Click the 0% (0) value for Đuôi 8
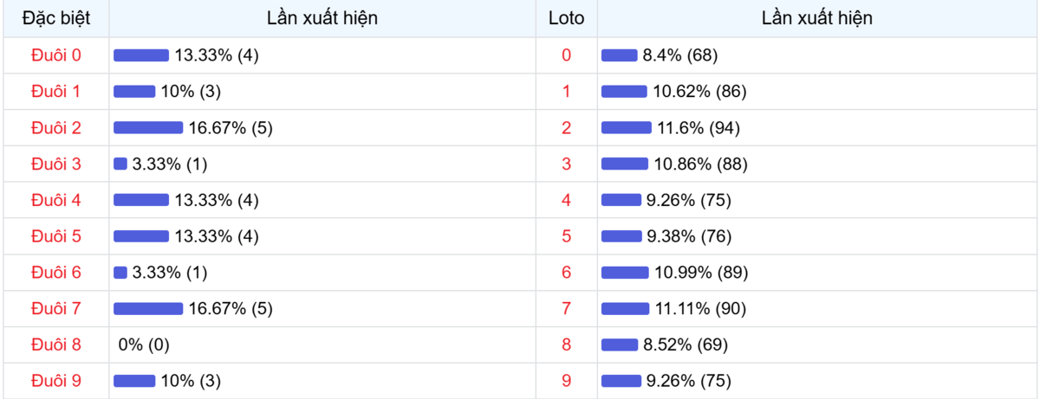This screenshot has height=399, width=1040. click(x=144, y=344)
